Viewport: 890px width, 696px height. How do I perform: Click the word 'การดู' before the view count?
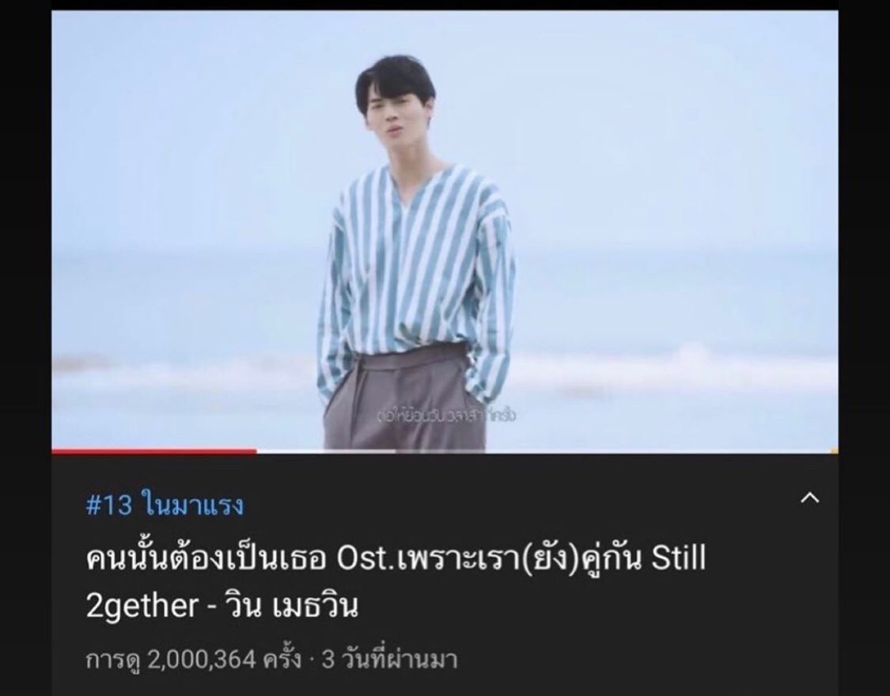pos(113,660)
